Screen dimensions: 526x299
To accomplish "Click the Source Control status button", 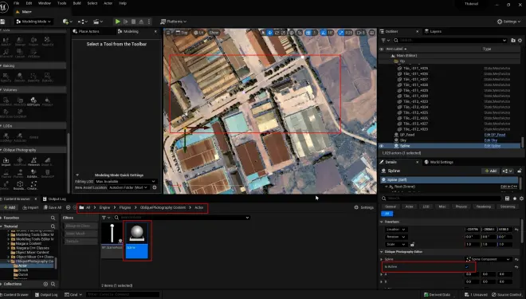I will (507, 295).
